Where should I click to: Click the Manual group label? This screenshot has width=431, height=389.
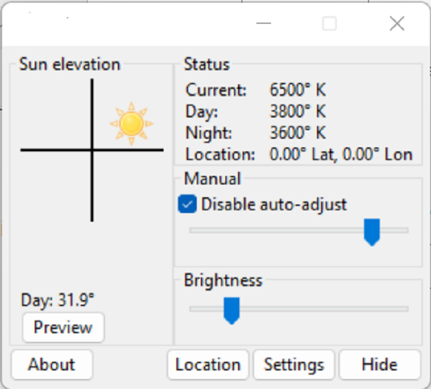[x=212, y=178]
